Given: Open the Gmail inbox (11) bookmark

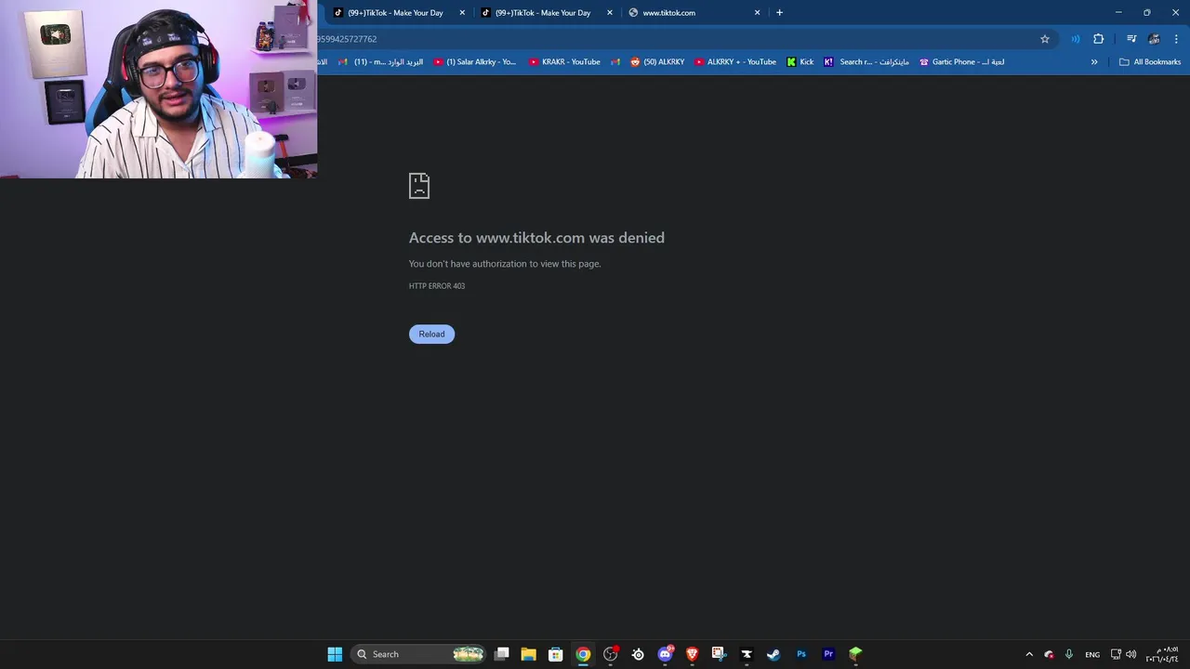Looking at the screenshot, I should pyautogui.click(x=380, y=62).
